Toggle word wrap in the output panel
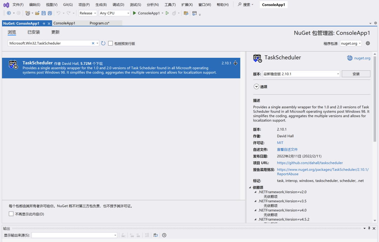379x242 pixels. click(155, 235)
